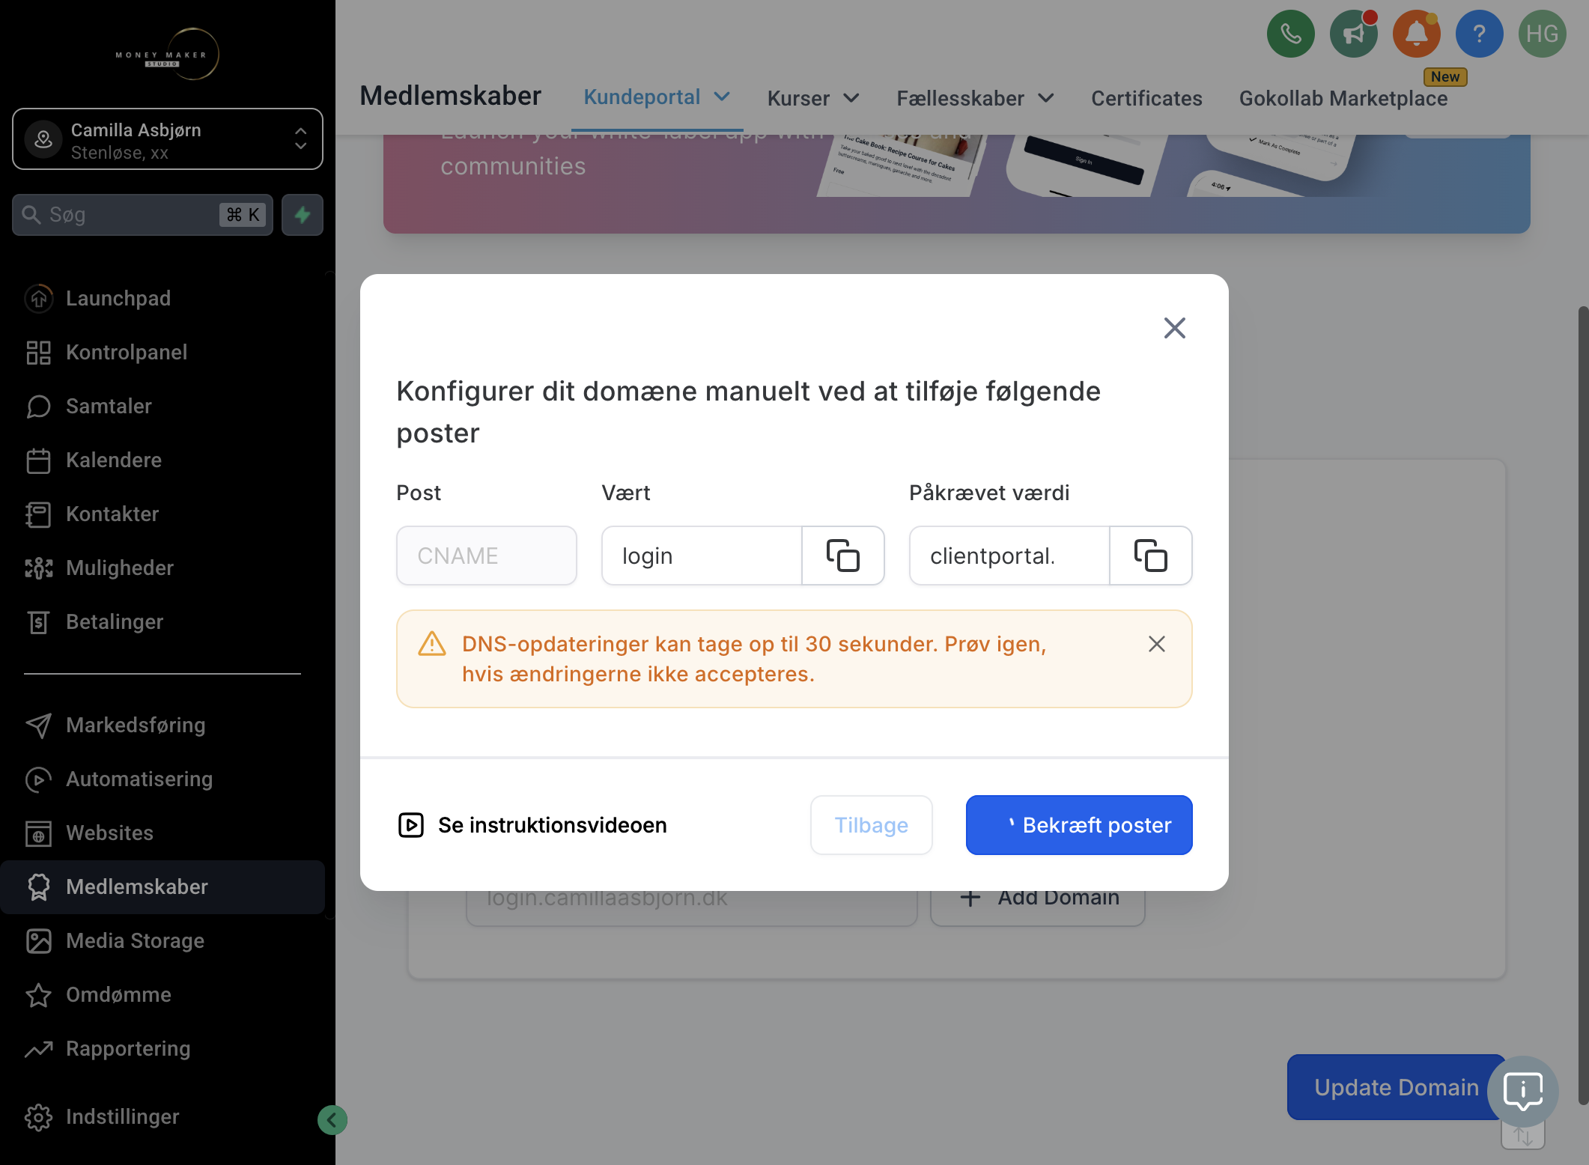Expand the Kundeportal dropdown tab
1589x1165 pixels.
tap(657, 97)
